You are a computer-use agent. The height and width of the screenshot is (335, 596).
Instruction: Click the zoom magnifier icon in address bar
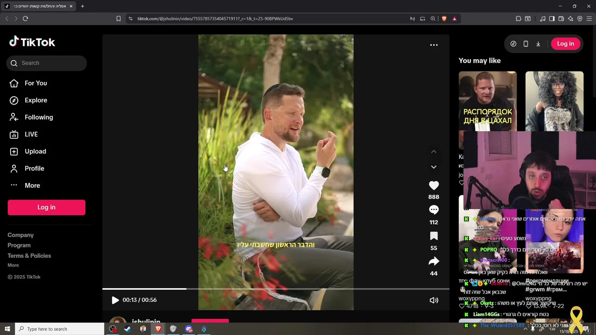point(433,19)
